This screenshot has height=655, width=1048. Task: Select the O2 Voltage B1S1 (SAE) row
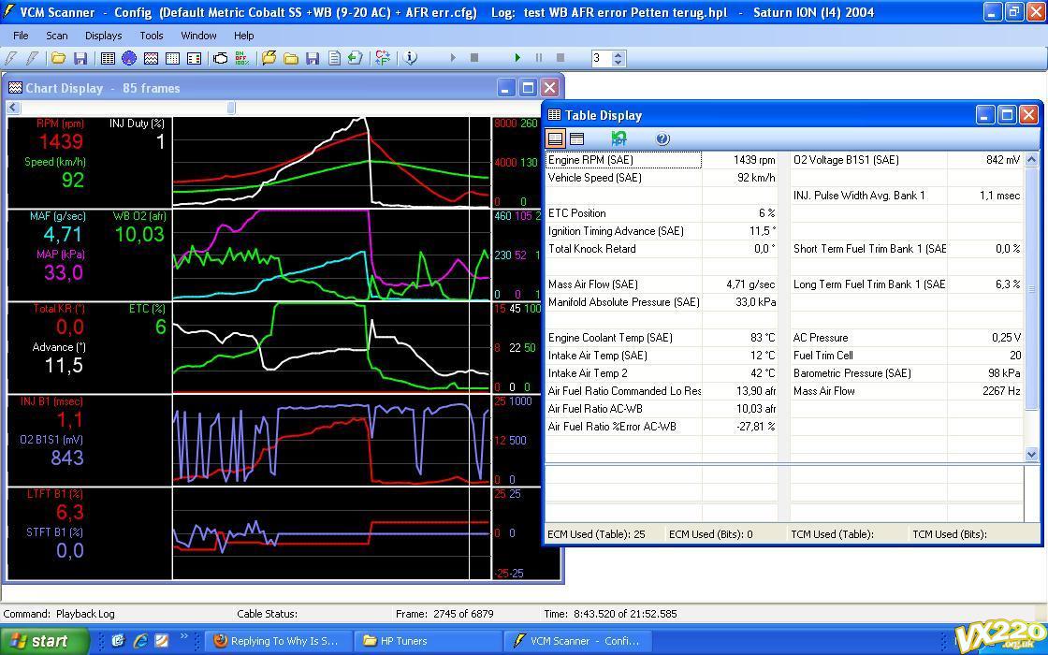[907, 160]
